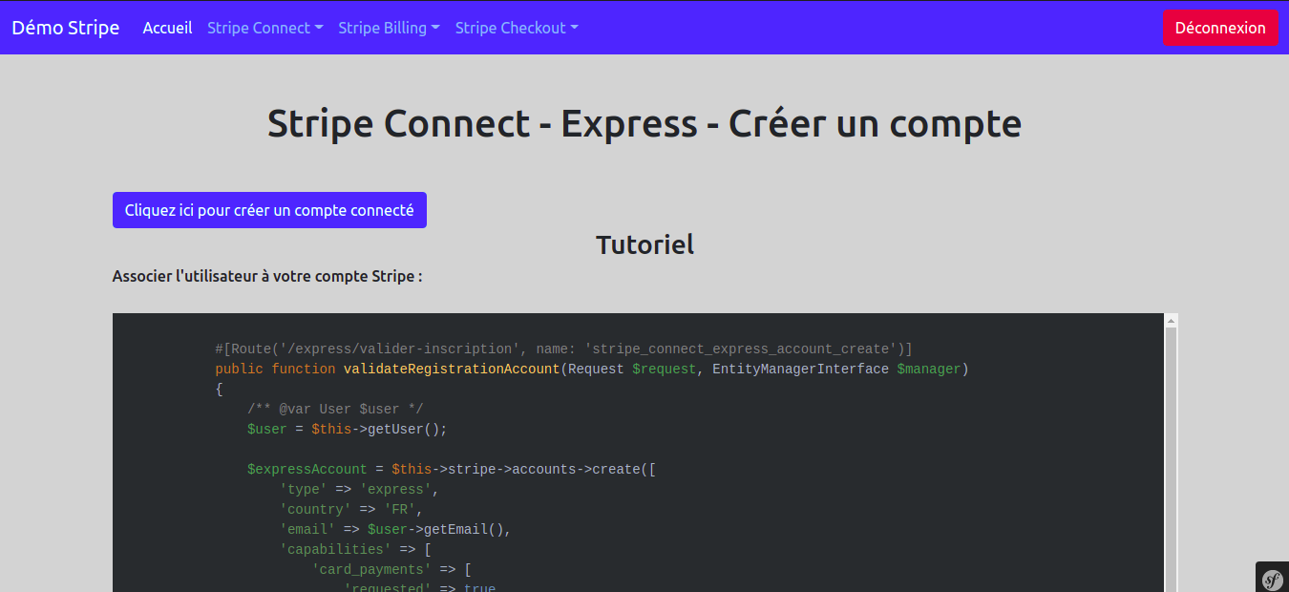Open the Accueil navigation item
The width and height of the screenshot is (1289, 592).
[x=167, y=28]
